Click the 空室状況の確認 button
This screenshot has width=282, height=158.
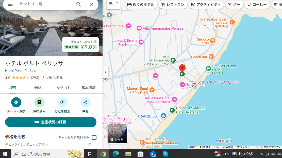click(x=51, y=122)
